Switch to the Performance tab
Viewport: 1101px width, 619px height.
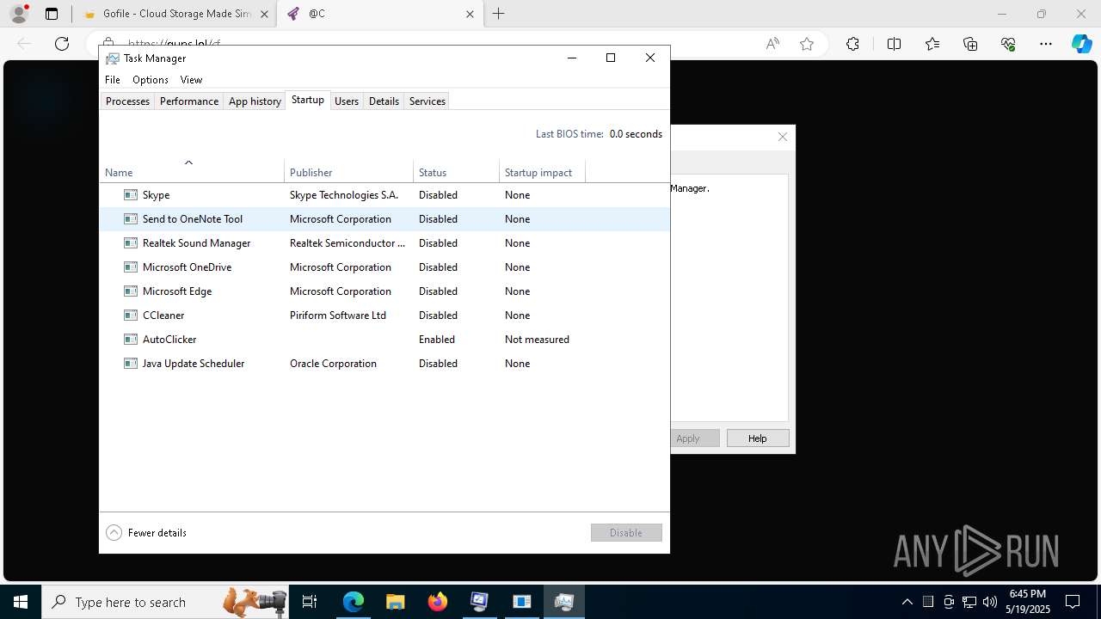tap(189, 101)
